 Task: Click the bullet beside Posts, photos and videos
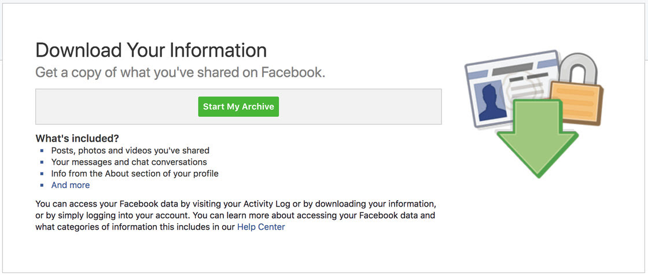(x=42, y=150)
